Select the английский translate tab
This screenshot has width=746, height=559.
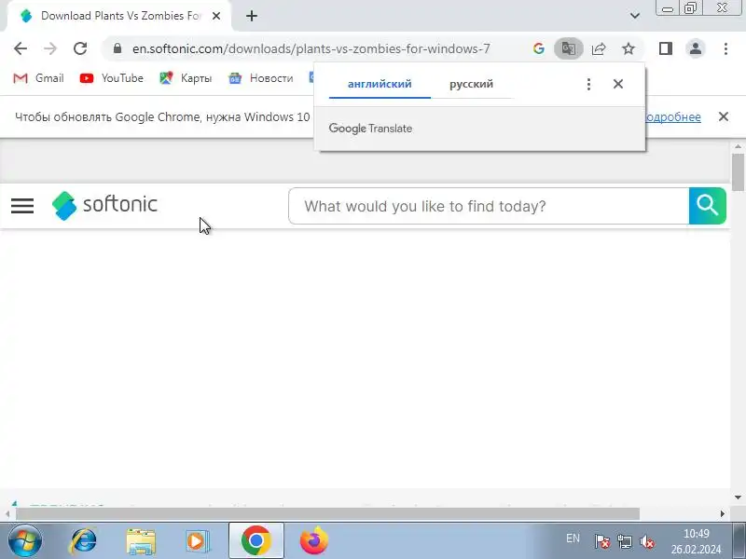(380, 84)
